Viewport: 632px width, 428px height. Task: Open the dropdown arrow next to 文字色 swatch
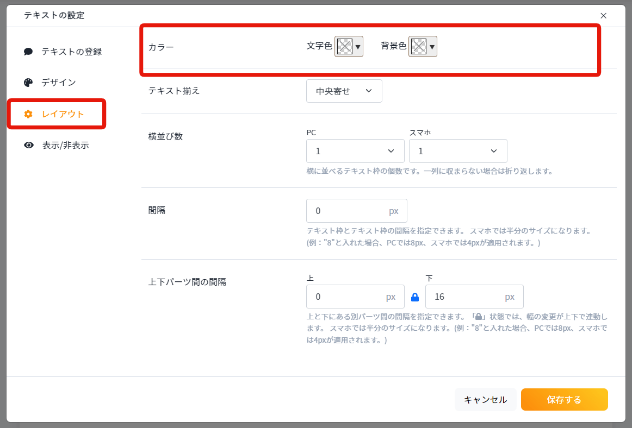(358, 47)
